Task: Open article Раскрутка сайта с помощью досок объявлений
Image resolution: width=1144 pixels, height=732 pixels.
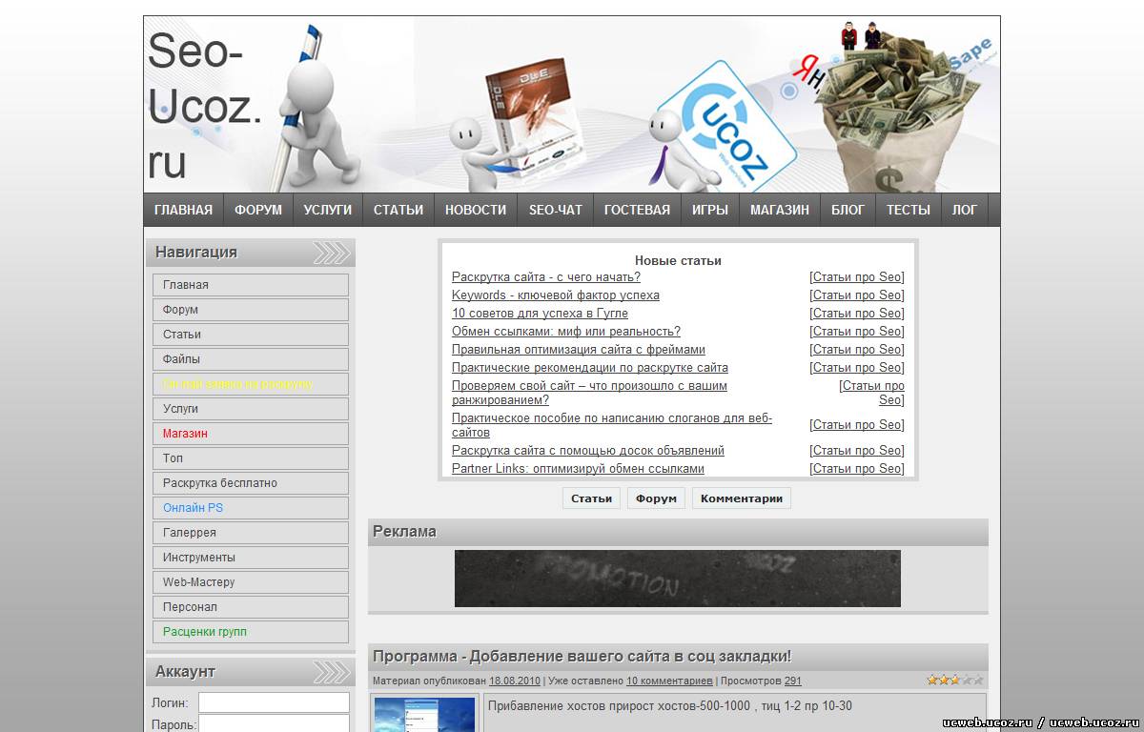Action: pyautogui.click(x=588, y=451)
